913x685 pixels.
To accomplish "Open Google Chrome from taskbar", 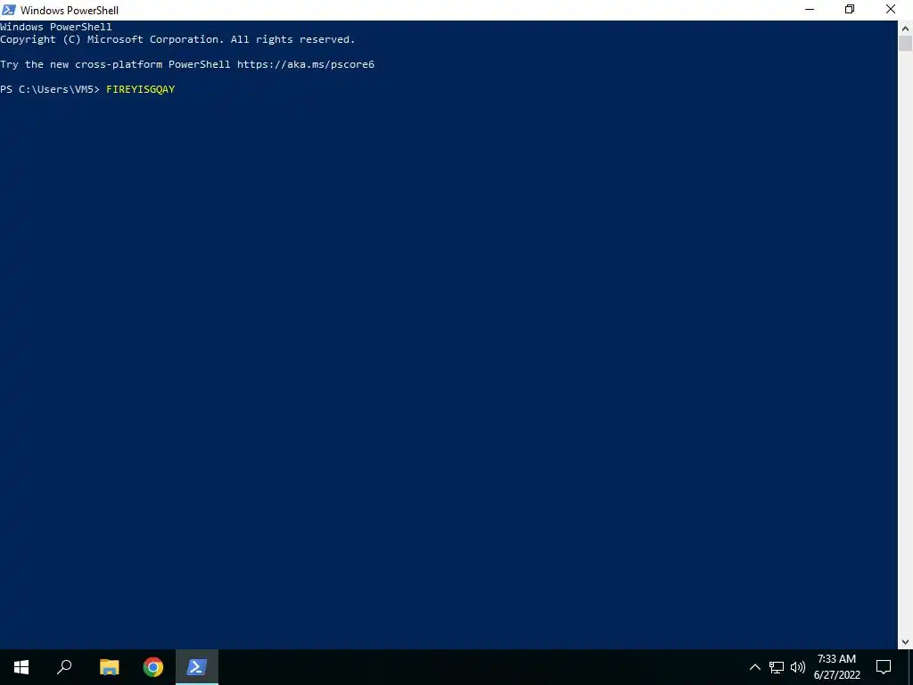I will (x=153, y=667).
